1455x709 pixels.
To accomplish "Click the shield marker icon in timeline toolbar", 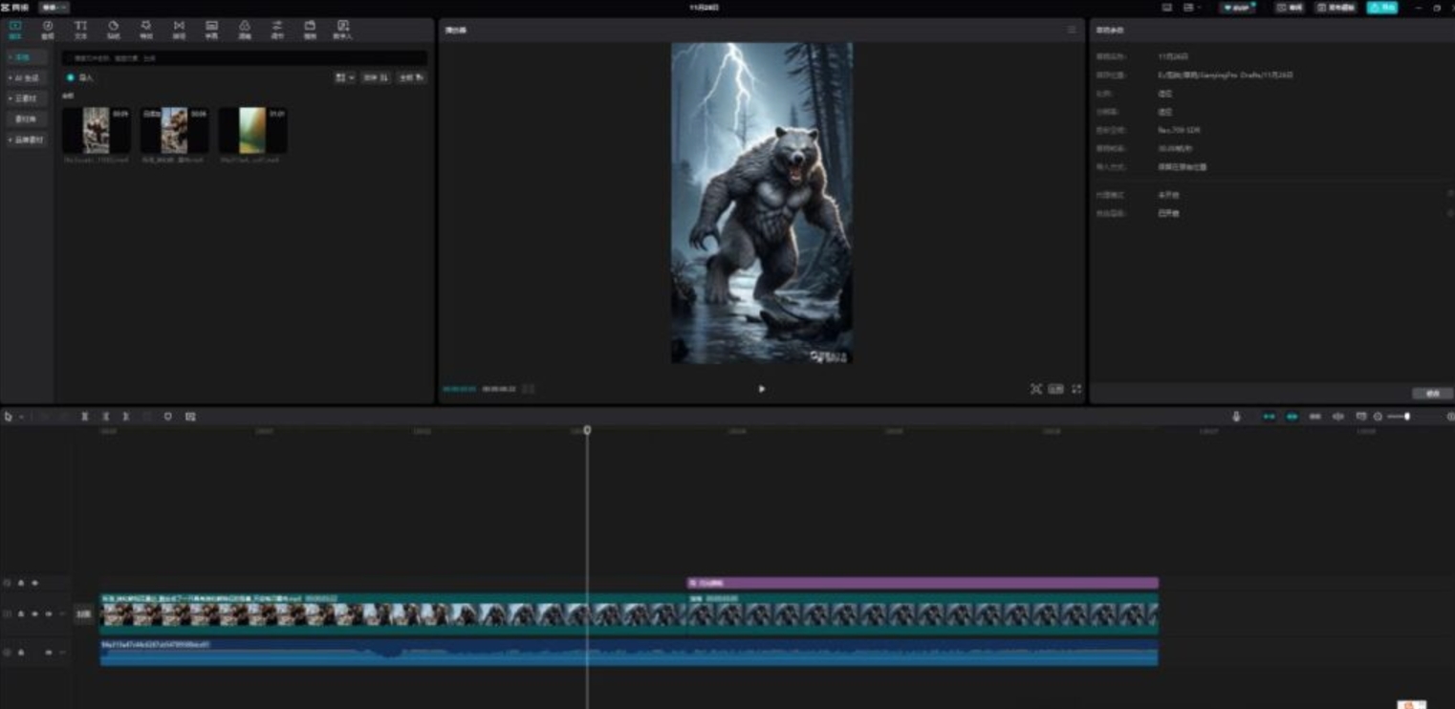I will [168, 417].
